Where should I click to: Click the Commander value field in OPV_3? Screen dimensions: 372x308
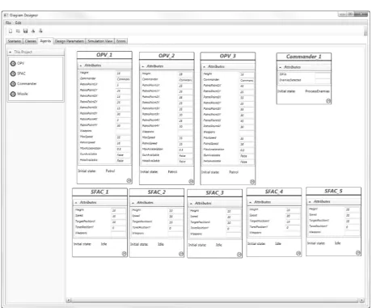247,80
